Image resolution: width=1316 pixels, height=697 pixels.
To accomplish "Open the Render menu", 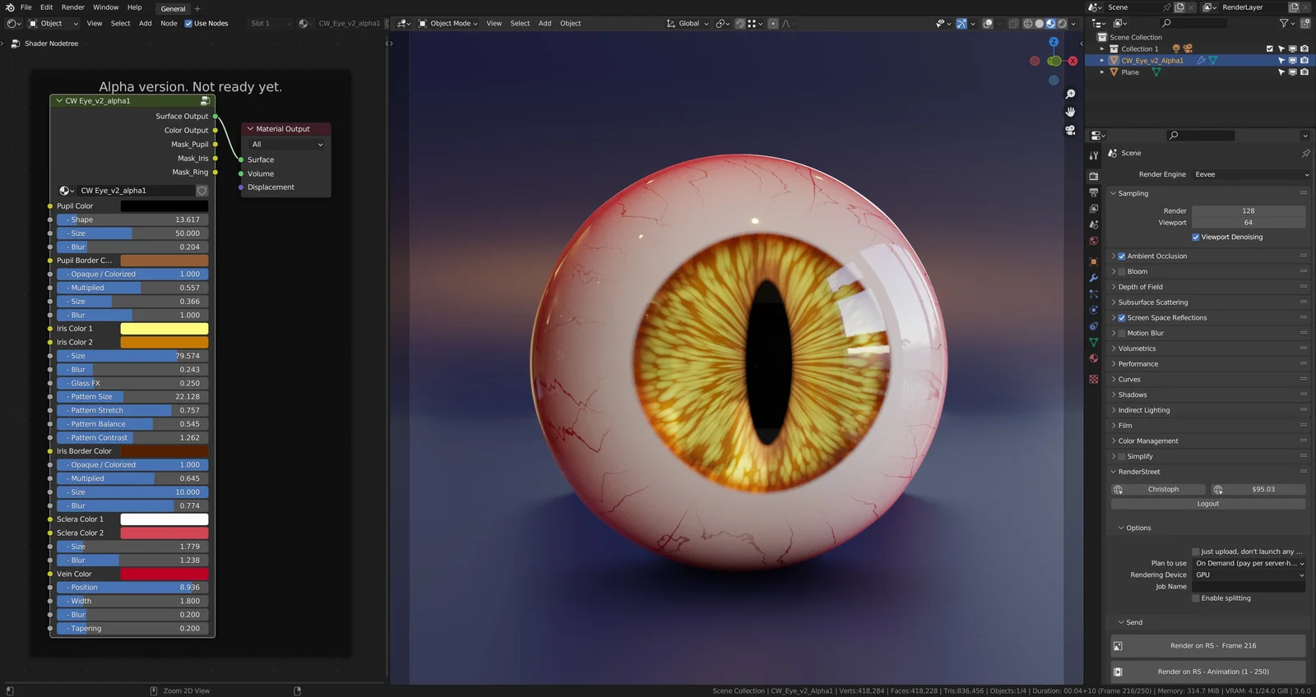I will [73, 7].
